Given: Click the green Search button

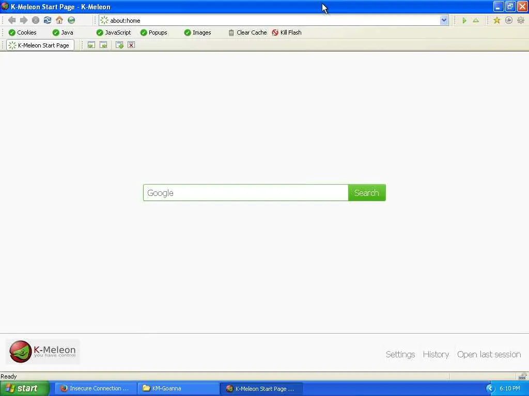Looking at the screenshot, I should click(367, 193).
